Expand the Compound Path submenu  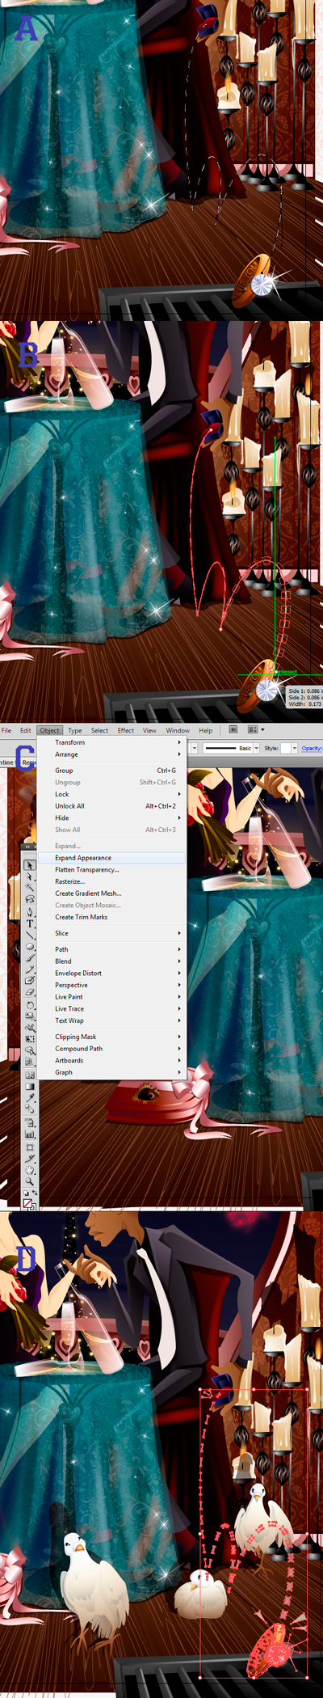[112, 1049]
